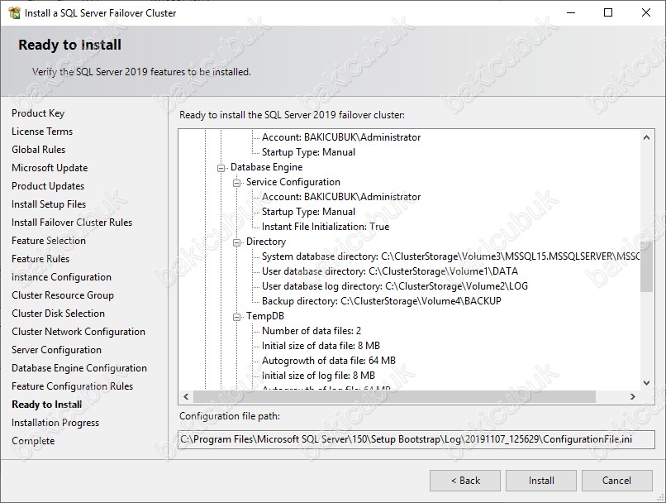Viewport: 666px width, 503px height.
Task: Select the License Terms step
Action: coord(42,132)
